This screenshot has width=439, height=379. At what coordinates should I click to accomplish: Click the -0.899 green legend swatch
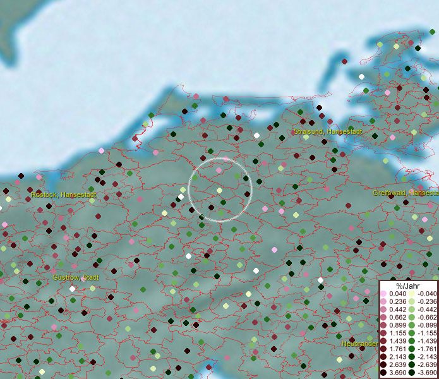tap(412, 325)
